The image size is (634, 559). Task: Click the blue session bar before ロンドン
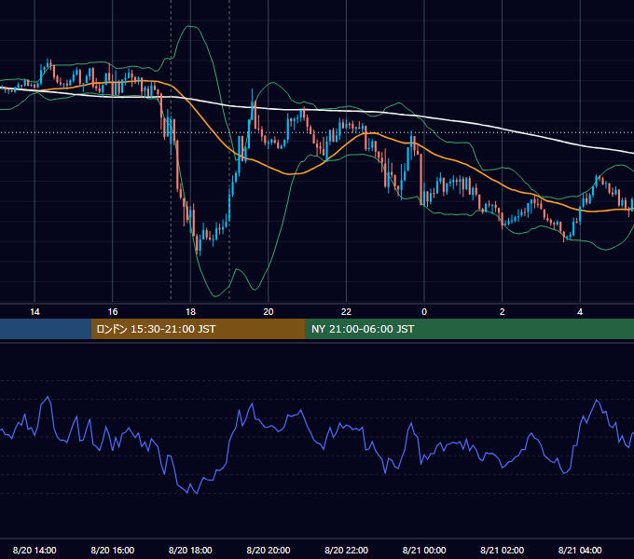(46, 329)
